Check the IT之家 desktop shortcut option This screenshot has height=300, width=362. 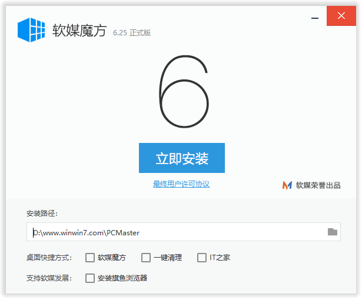click(202, 258)
